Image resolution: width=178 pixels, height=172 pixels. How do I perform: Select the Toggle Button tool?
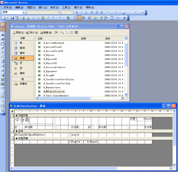(3, 48)
